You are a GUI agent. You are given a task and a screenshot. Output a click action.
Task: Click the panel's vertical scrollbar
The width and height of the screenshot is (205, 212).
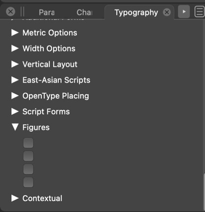click(x=204, y=192)
